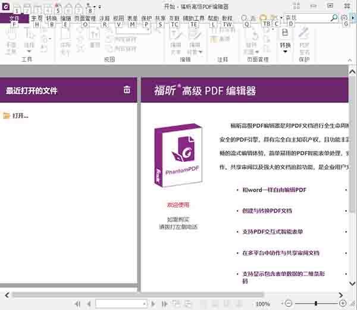The height and width of the screenshot is (310, 357).
Task: Click the 支持显示包含表单数据的二维条形码 link
Action: (x=283, y=277)
